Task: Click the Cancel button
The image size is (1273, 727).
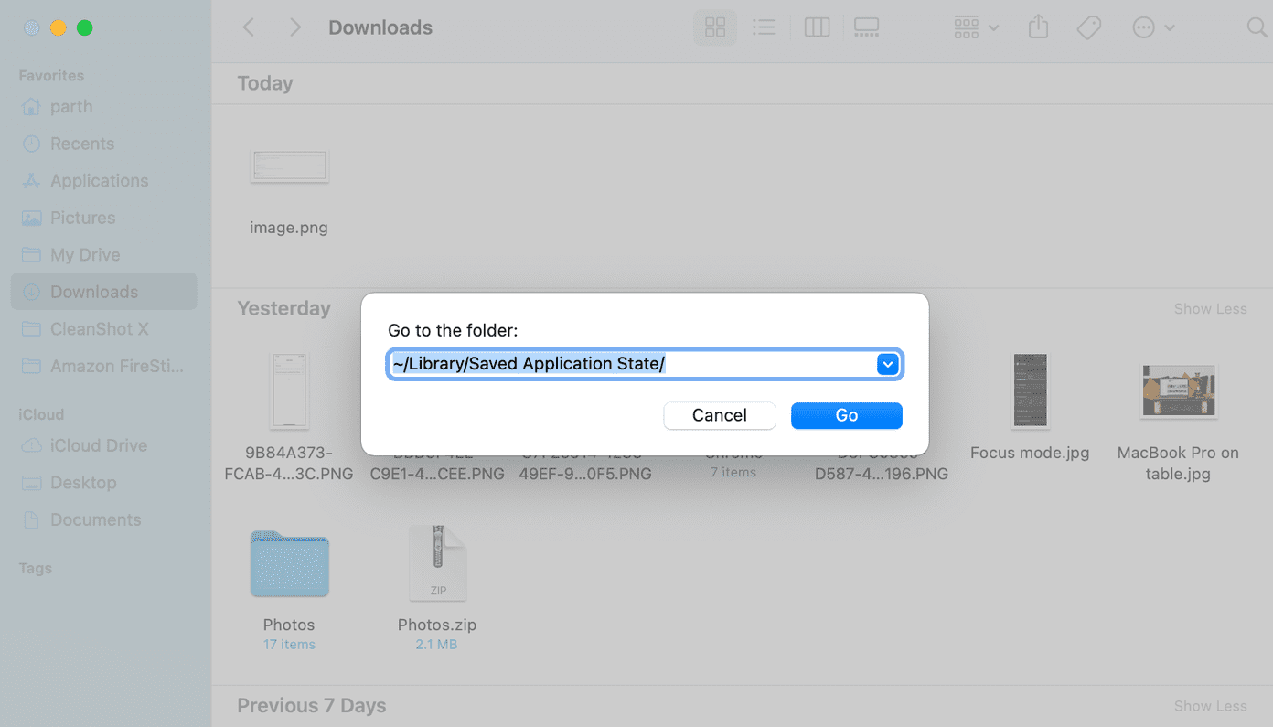Action: [x=720, y=415]
